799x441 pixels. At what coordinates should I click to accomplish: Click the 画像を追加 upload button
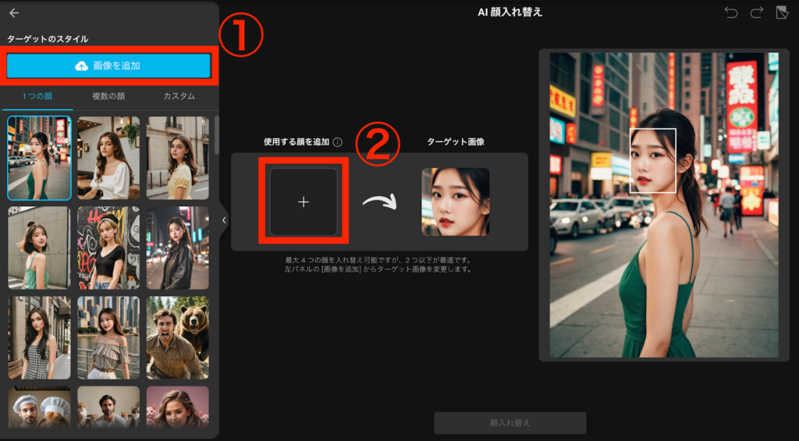click(108, 66)
